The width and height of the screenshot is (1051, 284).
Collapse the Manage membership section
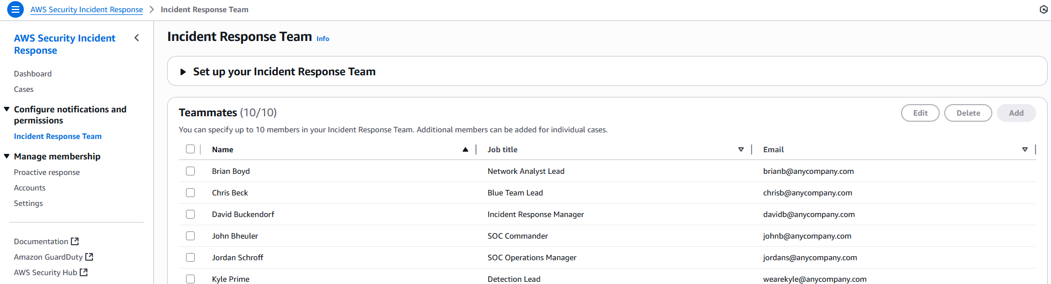click(7, 156)
